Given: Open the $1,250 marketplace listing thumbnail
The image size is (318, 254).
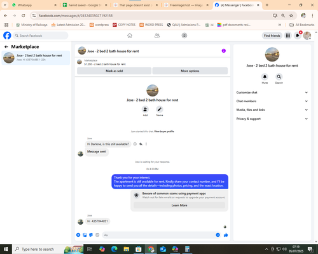Looking at the screenshot, I should [x=79, y=62].
